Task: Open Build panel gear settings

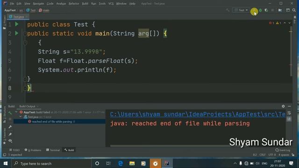Action: [283, 106]
